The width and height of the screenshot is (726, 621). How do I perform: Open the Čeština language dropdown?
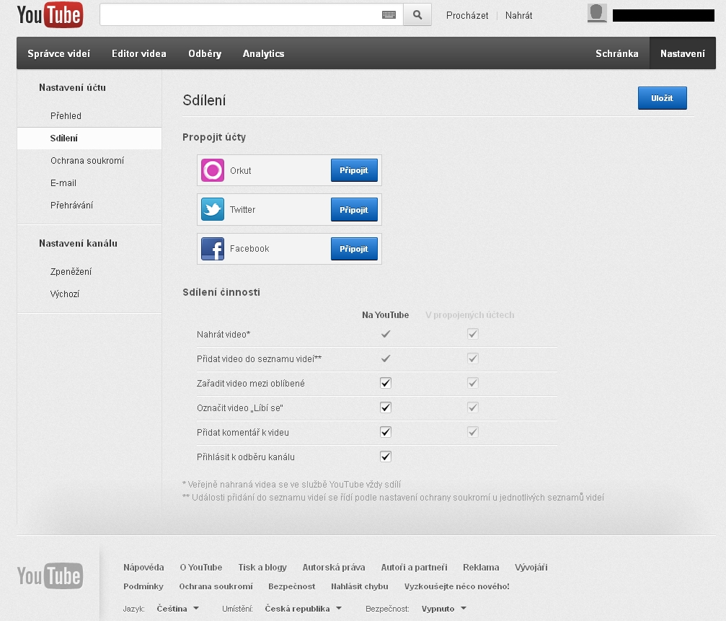click(178, 609)
